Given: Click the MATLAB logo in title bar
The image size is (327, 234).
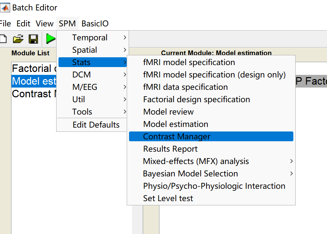Looking at the screenshot, I should click(5, 7).
